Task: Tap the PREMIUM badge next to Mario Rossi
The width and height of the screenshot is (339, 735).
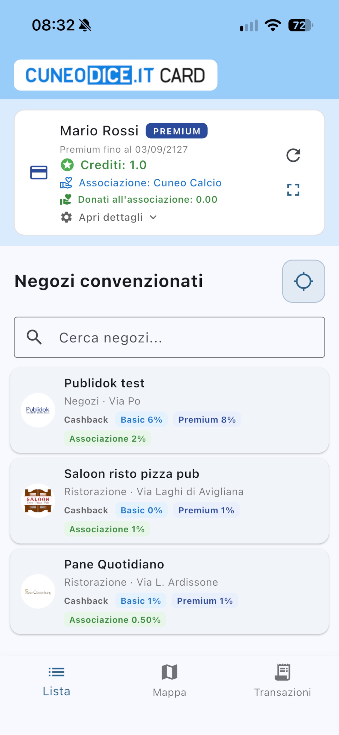Action: tap(177, 131)
